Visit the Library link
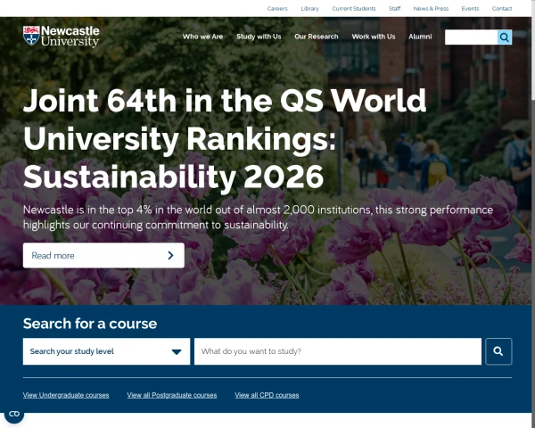The height and width of the screenshot is (428, 535). (x=309, y=8)
